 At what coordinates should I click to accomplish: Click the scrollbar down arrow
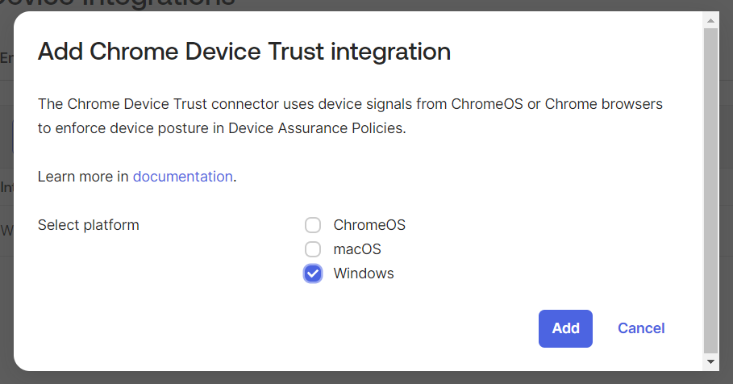[710, 362]
